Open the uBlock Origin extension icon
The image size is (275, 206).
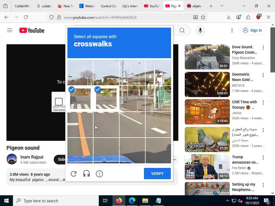(x=258, y=17)
